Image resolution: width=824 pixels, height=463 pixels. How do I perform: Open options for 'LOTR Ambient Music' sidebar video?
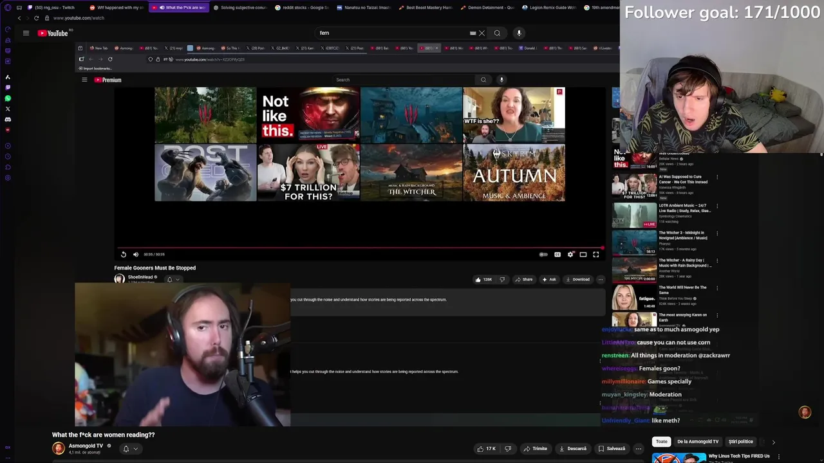point(717,206)
